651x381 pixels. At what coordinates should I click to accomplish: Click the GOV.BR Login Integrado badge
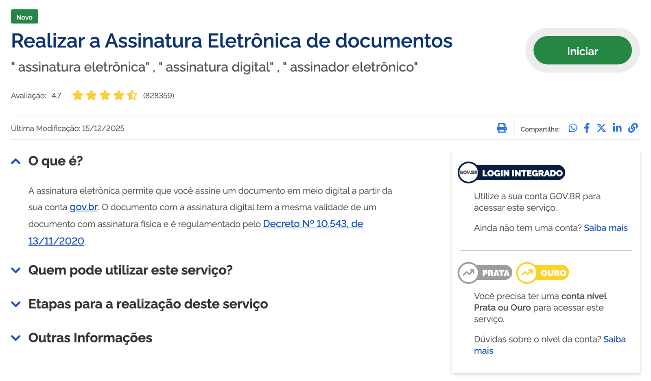[x=511, y=173]
